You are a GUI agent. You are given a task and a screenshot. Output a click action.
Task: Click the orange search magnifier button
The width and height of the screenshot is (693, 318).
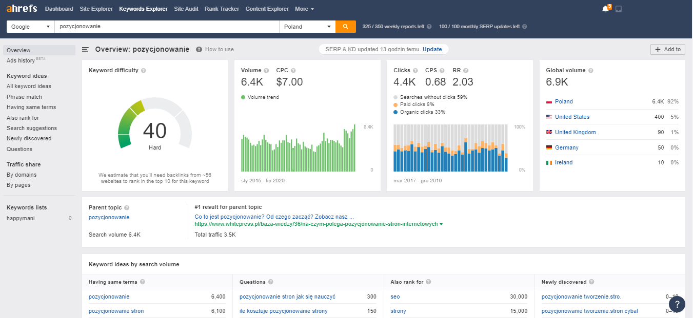point(346,27)
